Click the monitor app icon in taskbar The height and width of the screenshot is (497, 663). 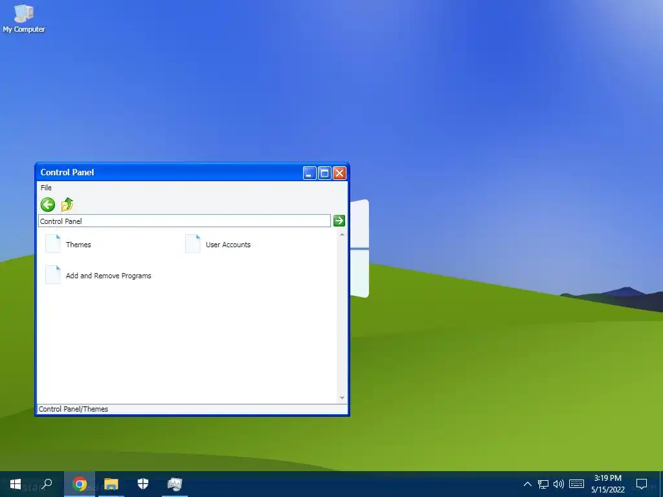pos(175,484)
